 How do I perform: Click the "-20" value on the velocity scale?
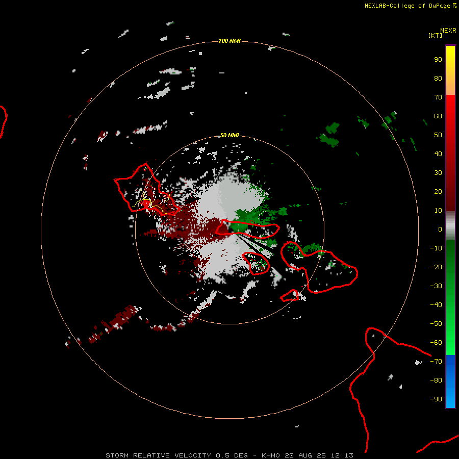(x=436, y=267)
